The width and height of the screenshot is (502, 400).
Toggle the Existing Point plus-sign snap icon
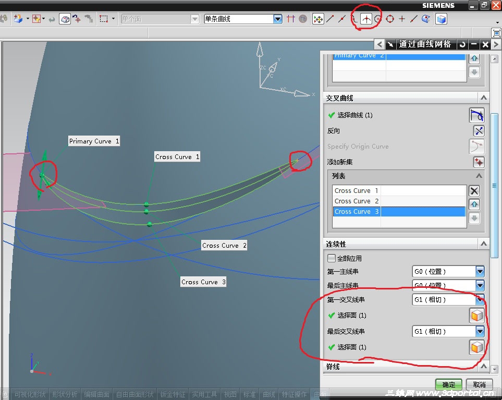pos(402,19)
